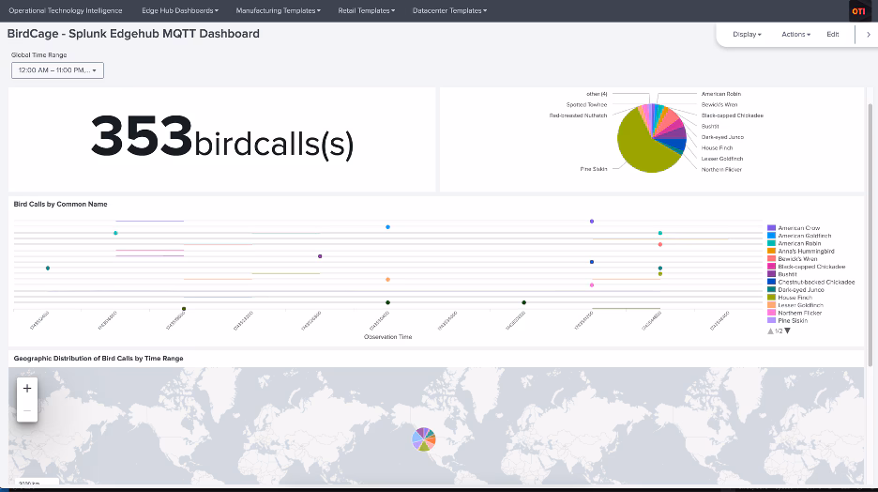Open the Display dropdown
The height and width of the screenshot is (492, 878).
(747, 34)
